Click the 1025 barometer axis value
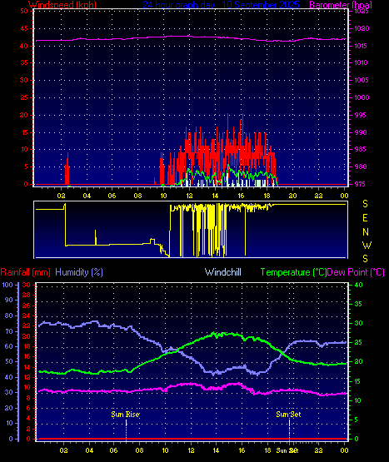 coord(362,11)
